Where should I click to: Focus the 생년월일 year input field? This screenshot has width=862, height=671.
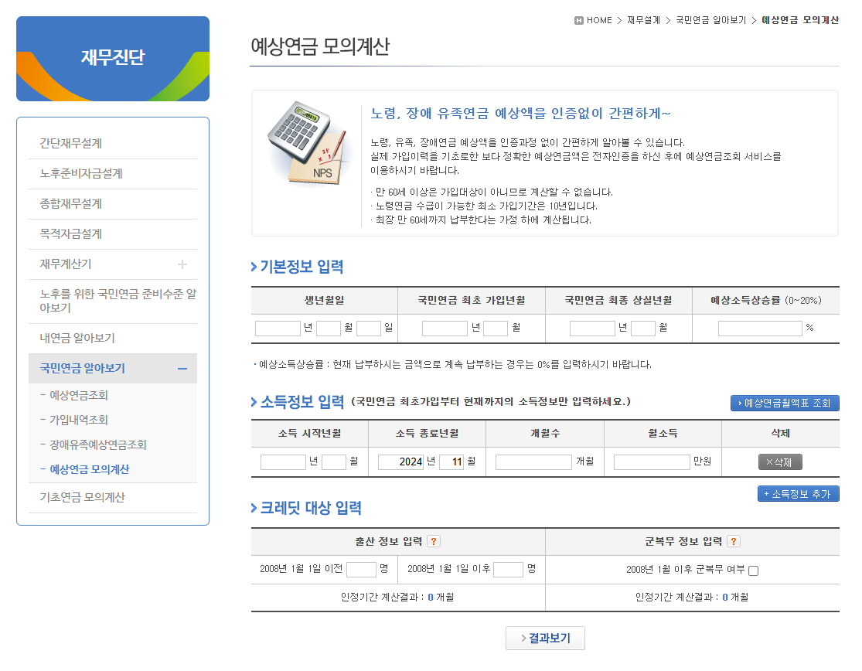point(278,329)
